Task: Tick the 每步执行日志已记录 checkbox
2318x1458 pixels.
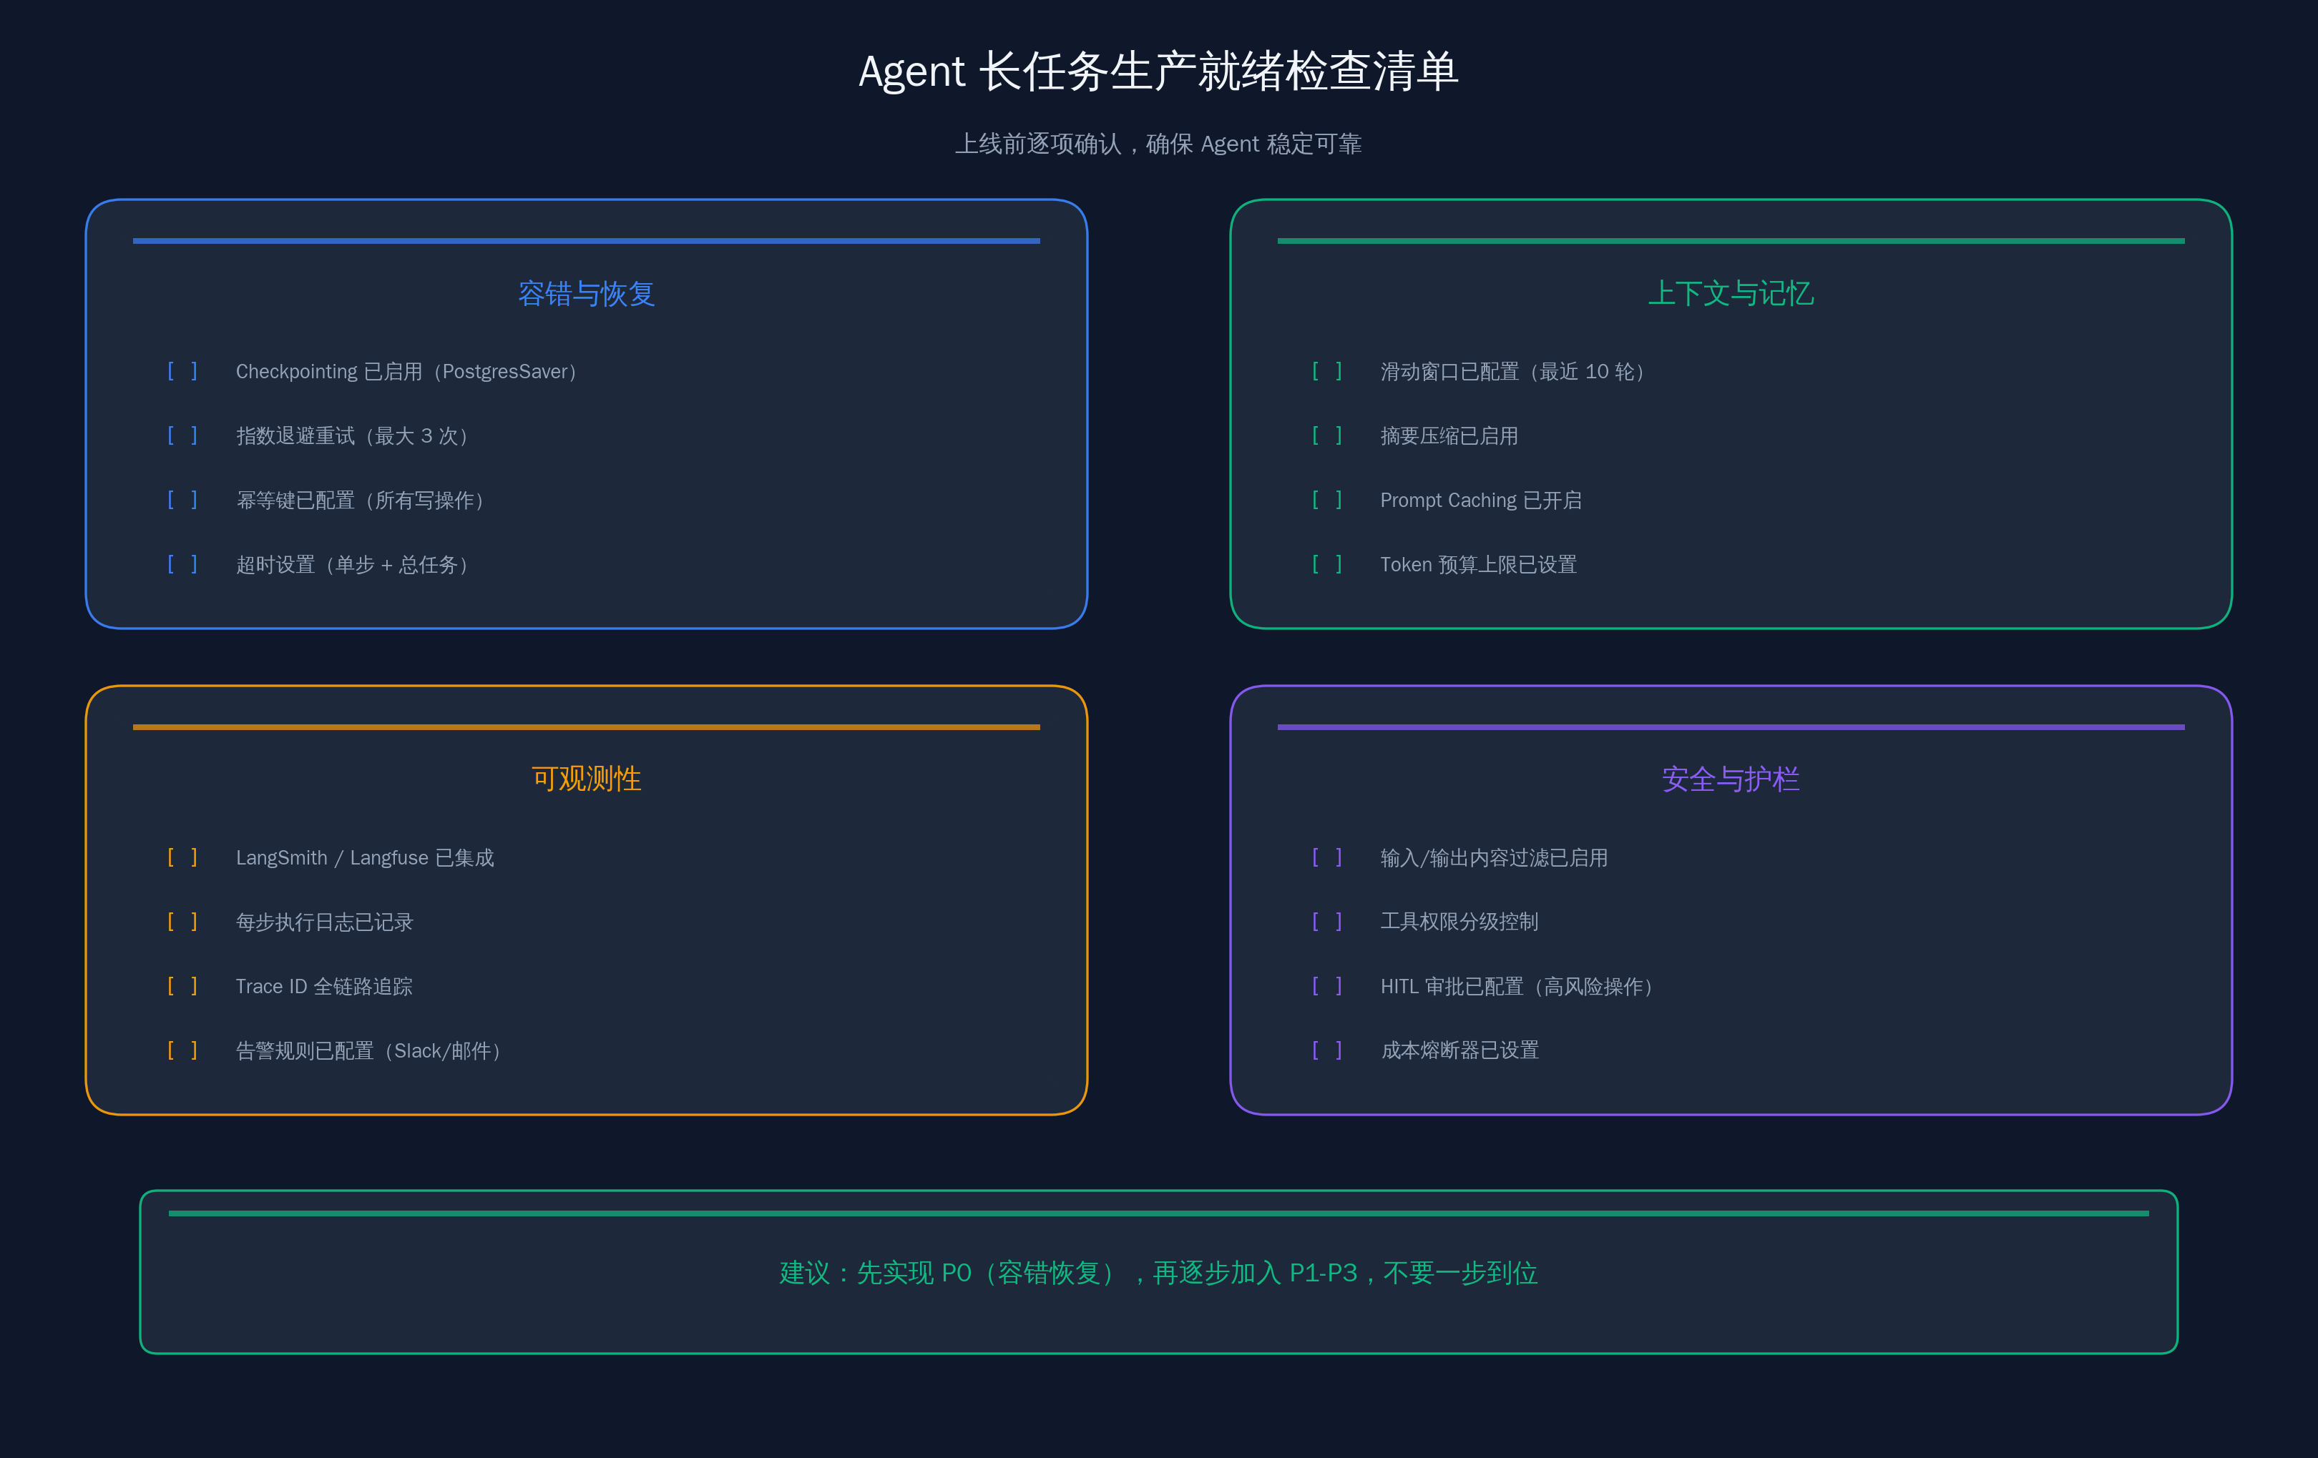Action: pos(182,922)
